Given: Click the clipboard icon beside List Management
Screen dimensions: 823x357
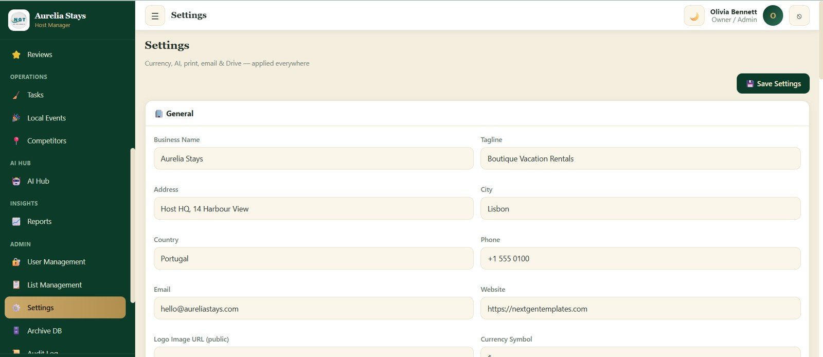Looking at the screenshot, I should (16, 285).
